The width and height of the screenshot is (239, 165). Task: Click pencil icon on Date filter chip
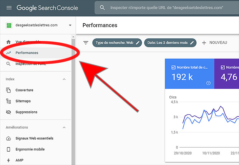coord(192,43)
